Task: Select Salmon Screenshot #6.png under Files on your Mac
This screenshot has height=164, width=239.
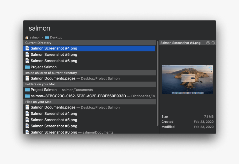Action: coord(89,126)
